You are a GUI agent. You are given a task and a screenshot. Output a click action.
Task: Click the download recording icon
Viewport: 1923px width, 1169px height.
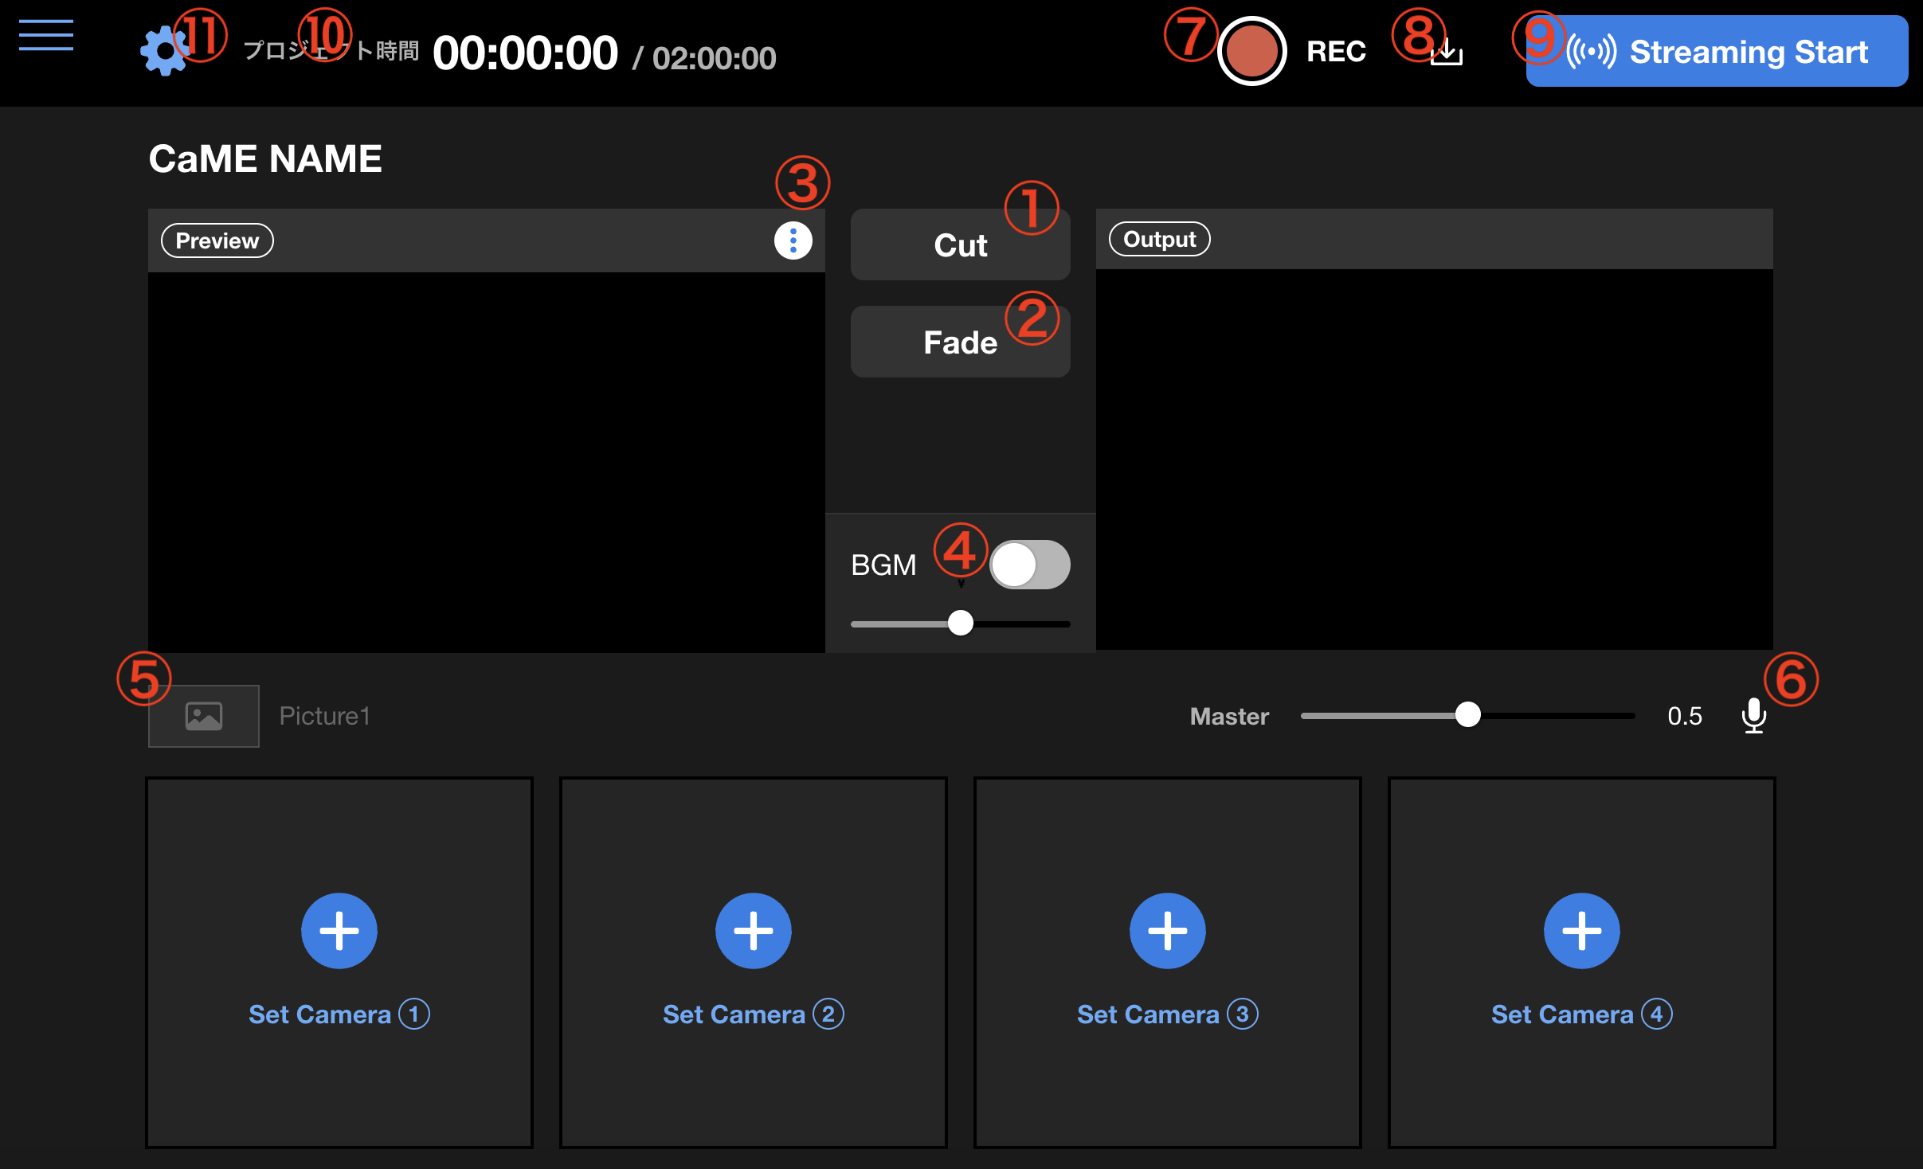point(1447,54)
